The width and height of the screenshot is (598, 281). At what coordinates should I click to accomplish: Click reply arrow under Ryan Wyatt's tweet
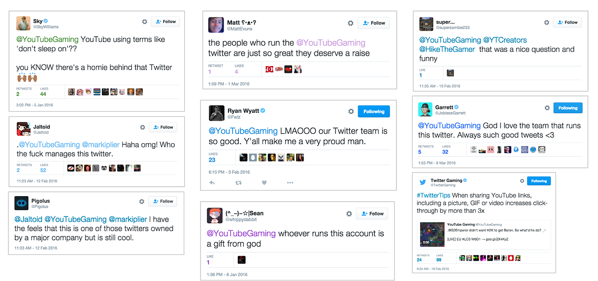pos(213,183)
